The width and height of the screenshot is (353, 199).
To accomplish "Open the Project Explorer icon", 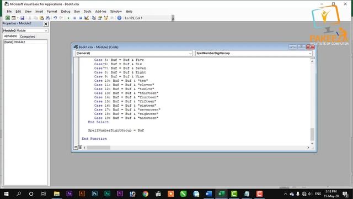I will click(x=94, y=18).
